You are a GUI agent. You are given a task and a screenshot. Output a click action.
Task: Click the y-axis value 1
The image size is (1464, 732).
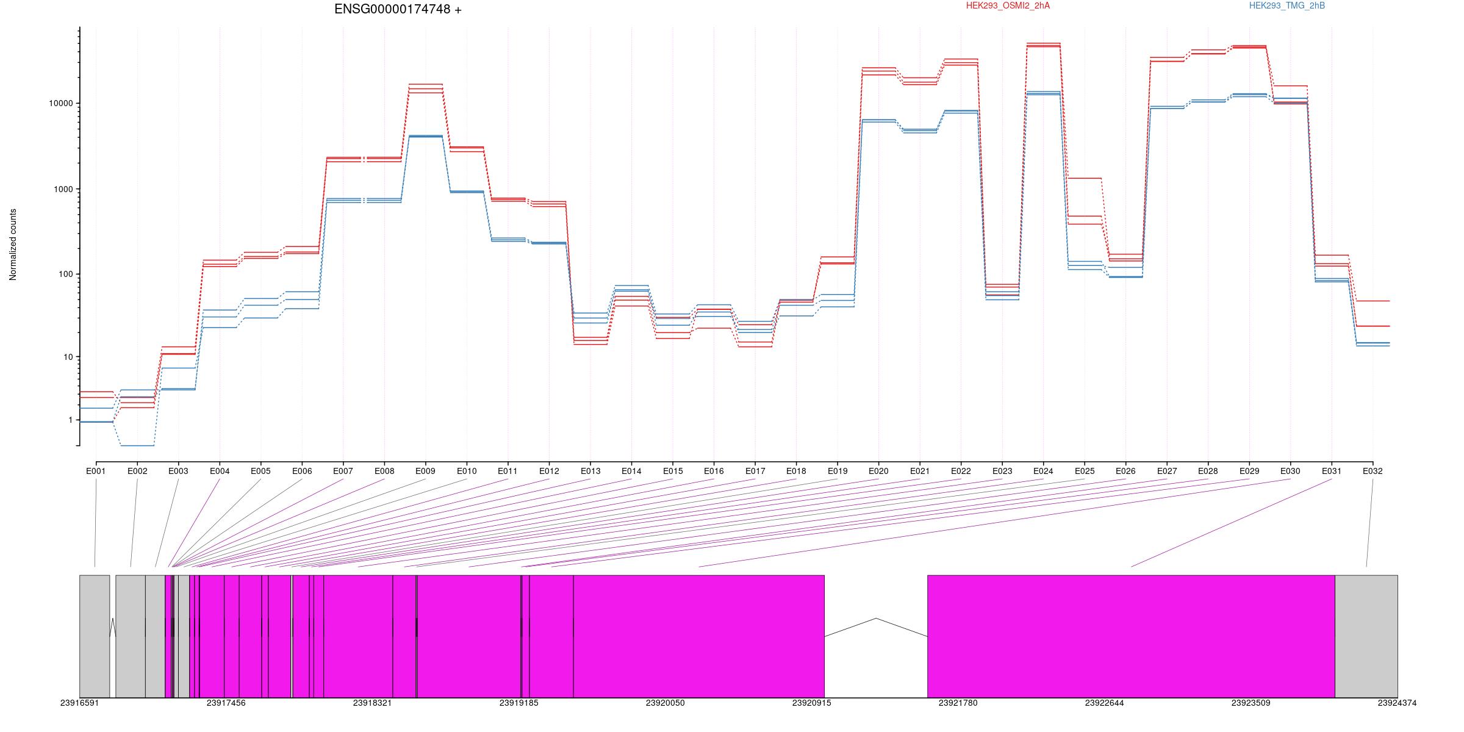70,420
